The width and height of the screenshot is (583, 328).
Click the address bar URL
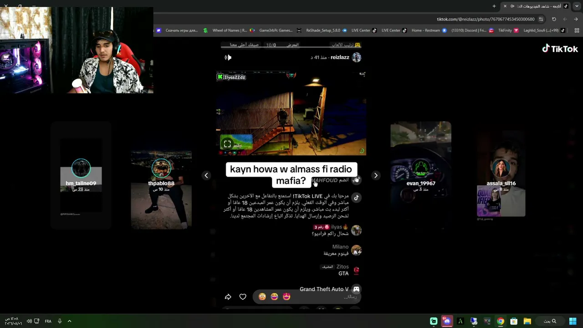click(x=486, y=19)
